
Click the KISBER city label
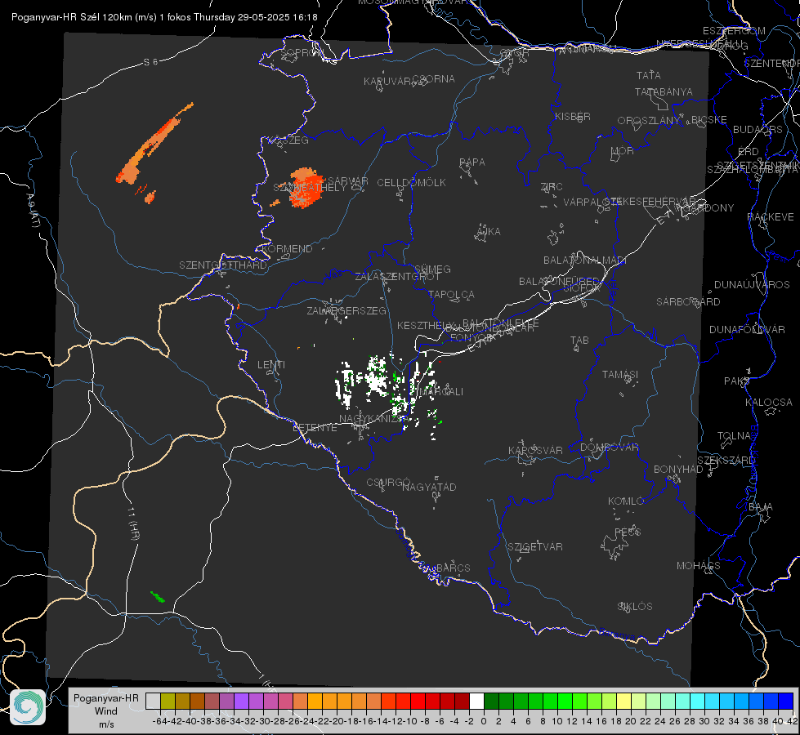pyautogui.click(x=573, y=116)
